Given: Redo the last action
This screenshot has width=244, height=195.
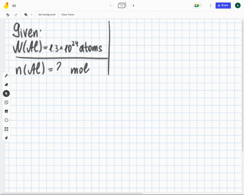Looking at the screenshot, I should pyautogui.click(x=16, y=15).
